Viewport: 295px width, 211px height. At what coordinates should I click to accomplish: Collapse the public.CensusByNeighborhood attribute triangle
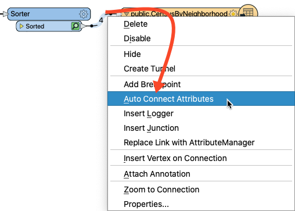127,14
